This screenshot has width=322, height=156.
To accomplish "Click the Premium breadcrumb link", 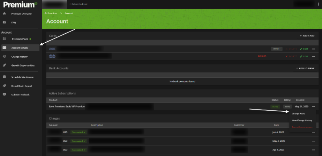I will (52, 13).
